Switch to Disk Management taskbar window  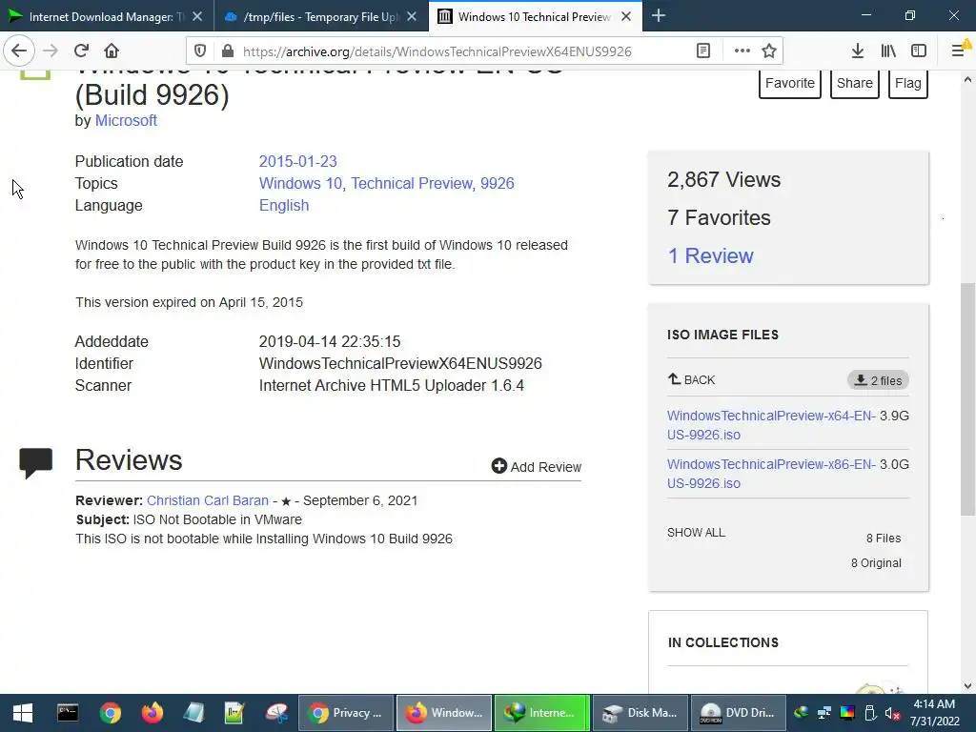[640, 713]
